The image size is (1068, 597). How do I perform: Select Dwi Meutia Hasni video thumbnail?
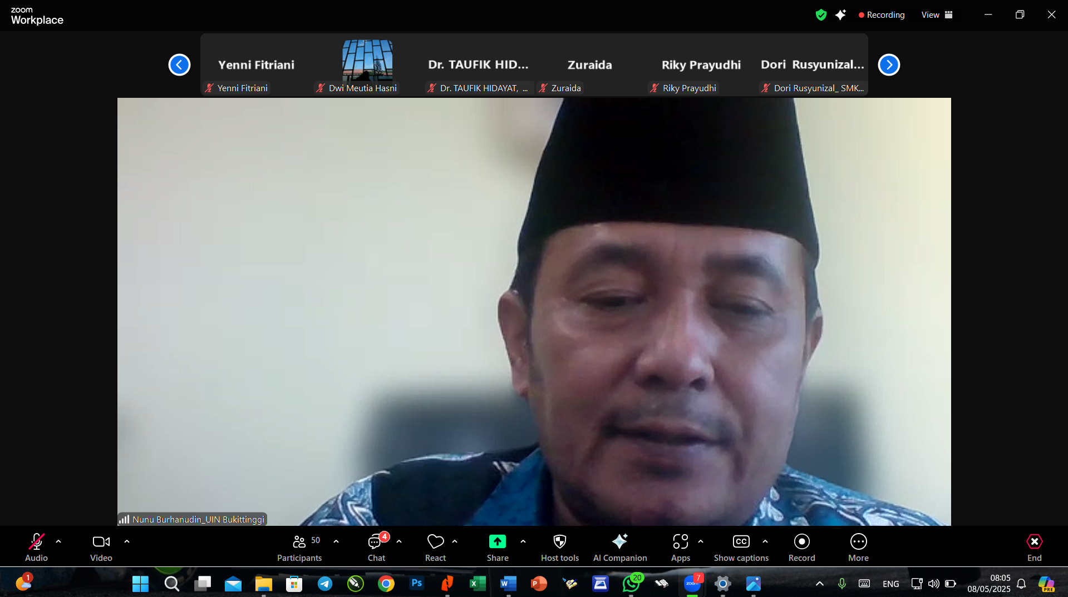(367, 64)
